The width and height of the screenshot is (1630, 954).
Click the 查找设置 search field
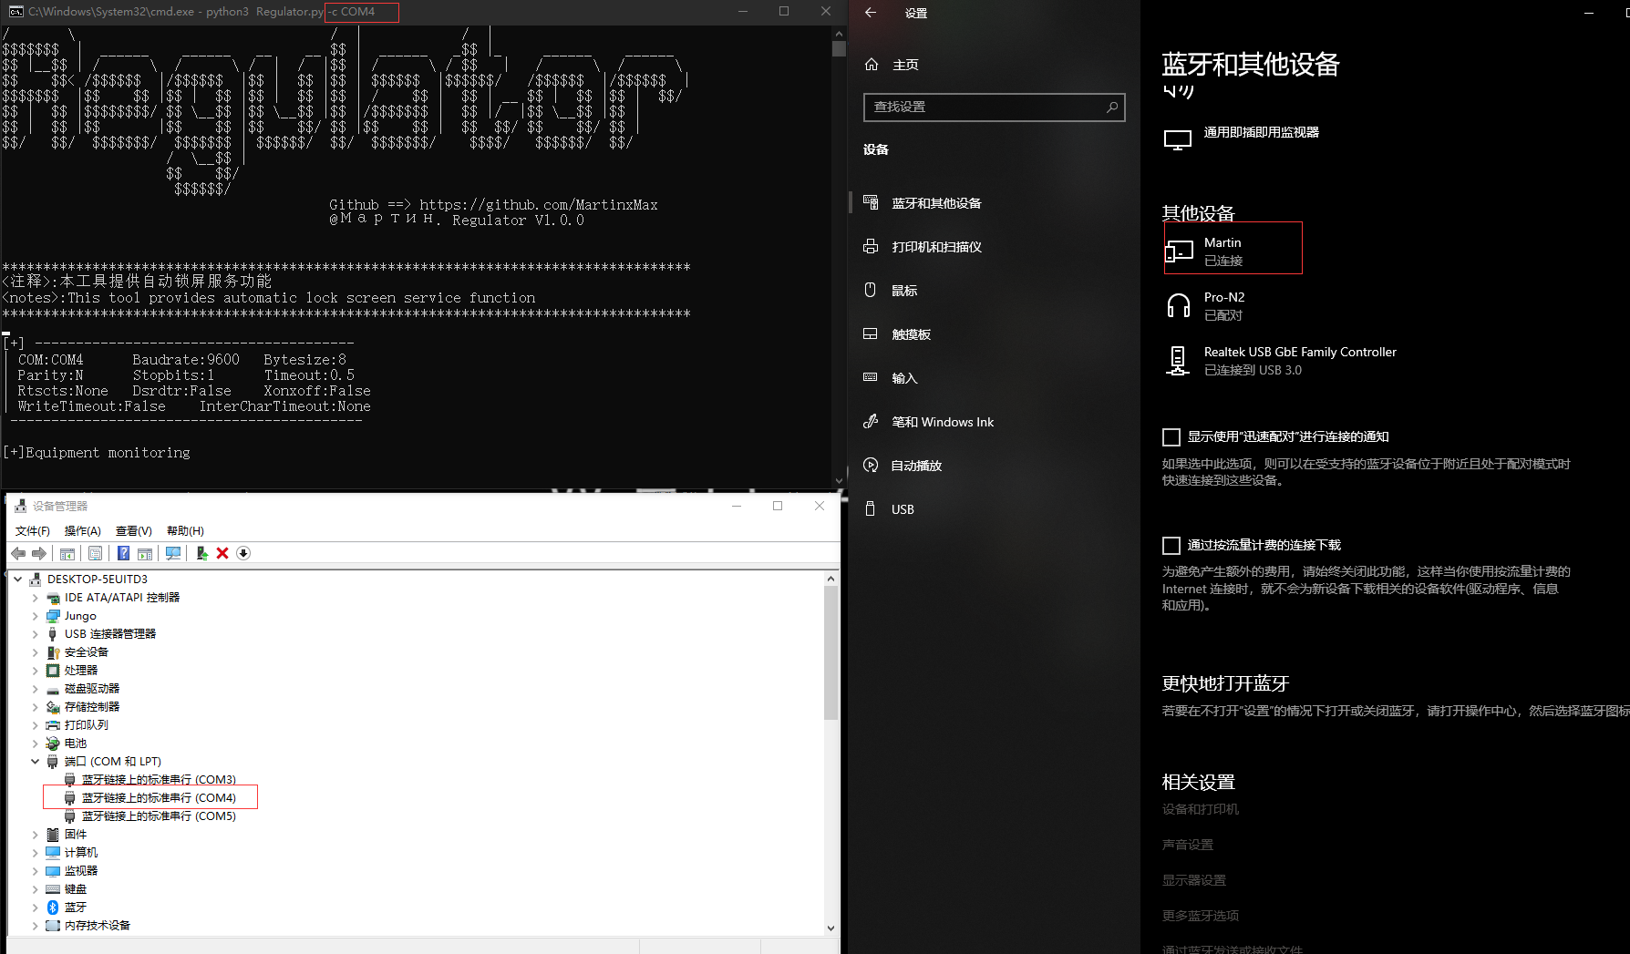coord(994,108)
